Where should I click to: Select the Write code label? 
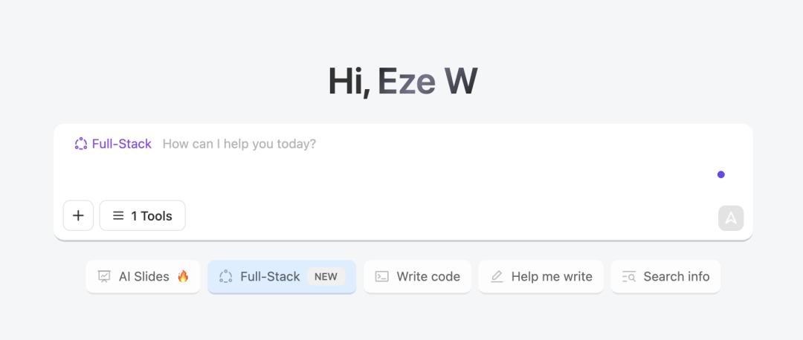(x=428, y=277)
